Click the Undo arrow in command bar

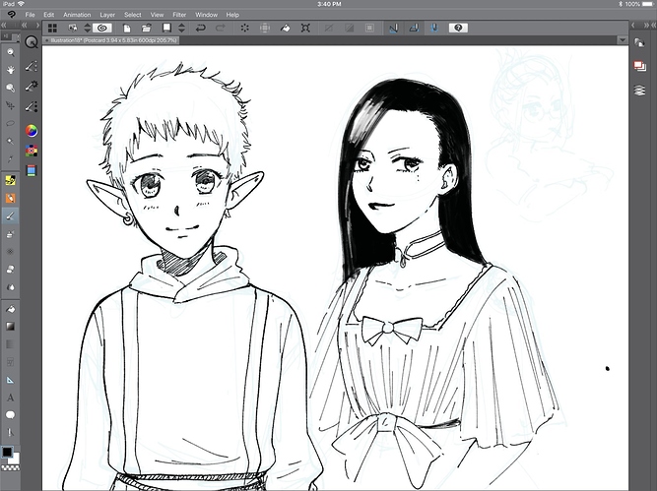click(201, 29)
